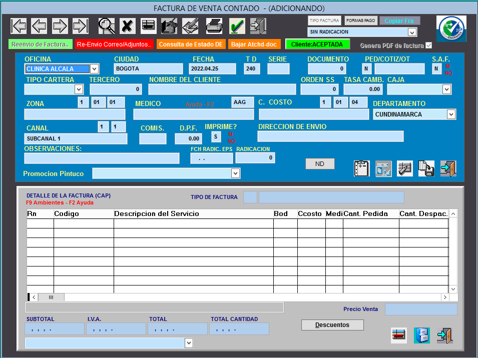
Task: Select NO option next to S.A.F.
Action: (448, 73)
